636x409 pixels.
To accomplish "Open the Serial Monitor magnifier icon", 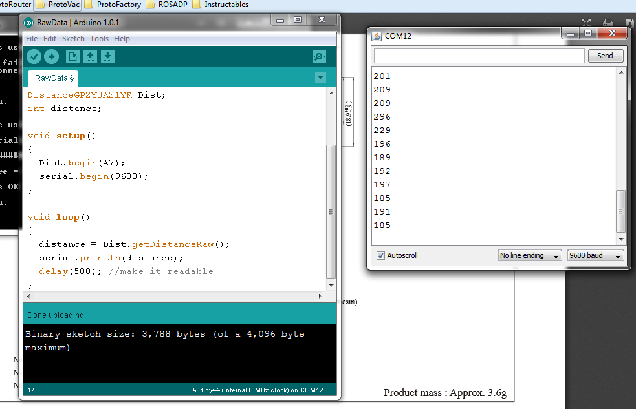I will coord(319,57).
